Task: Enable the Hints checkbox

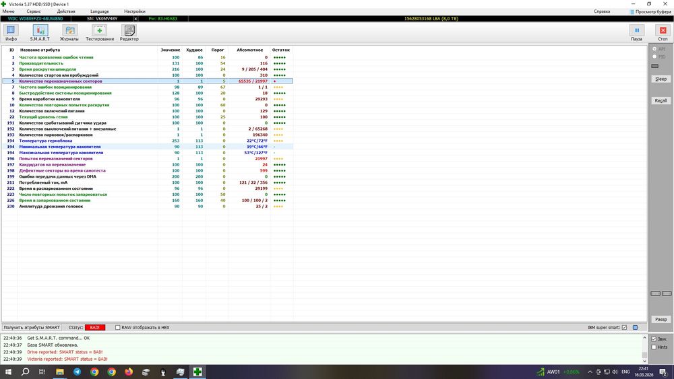Action: 654,347
